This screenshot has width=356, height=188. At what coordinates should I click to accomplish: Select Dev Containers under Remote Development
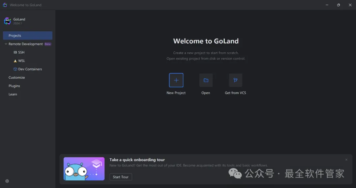(30, 69)
